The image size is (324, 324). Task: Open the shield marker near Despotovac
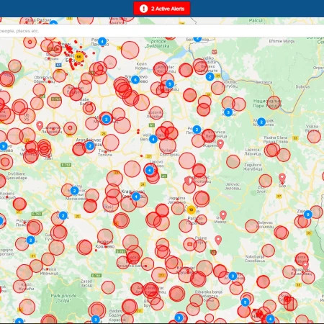(x=189, y=181)
